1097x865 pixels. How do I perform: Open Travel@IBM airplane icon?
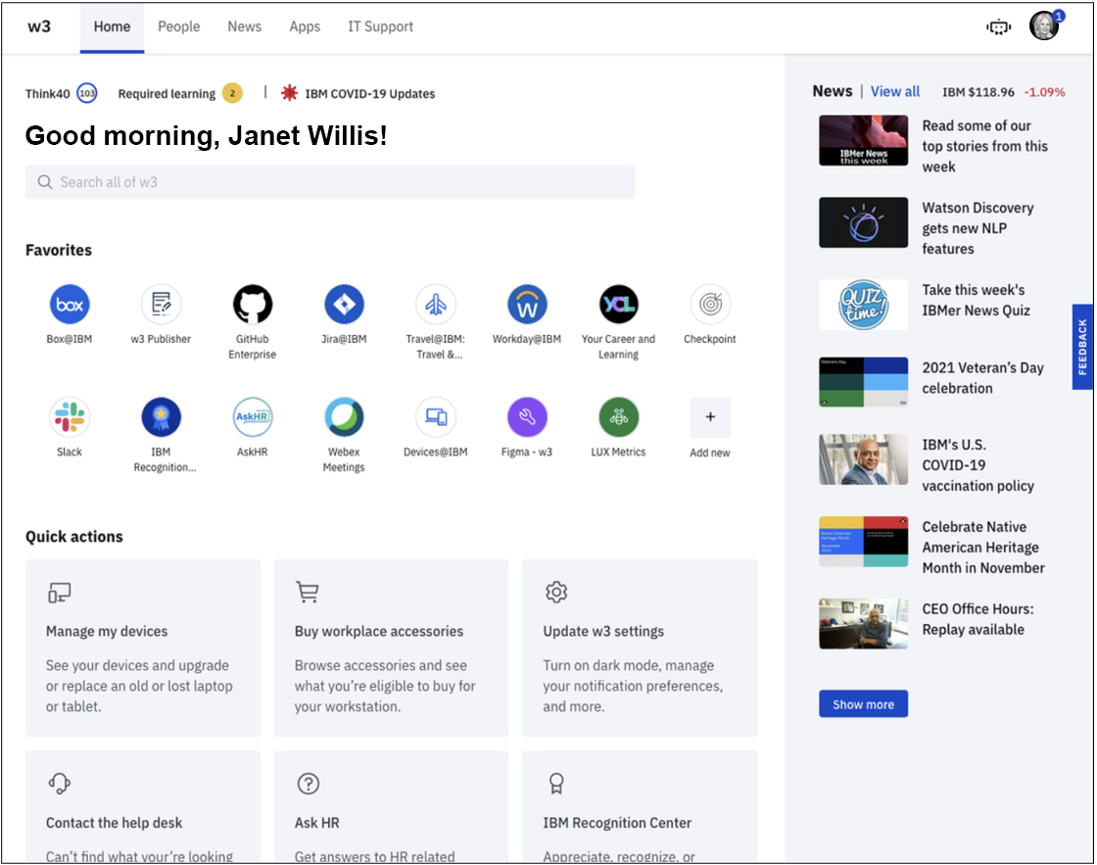pos(436,305)
